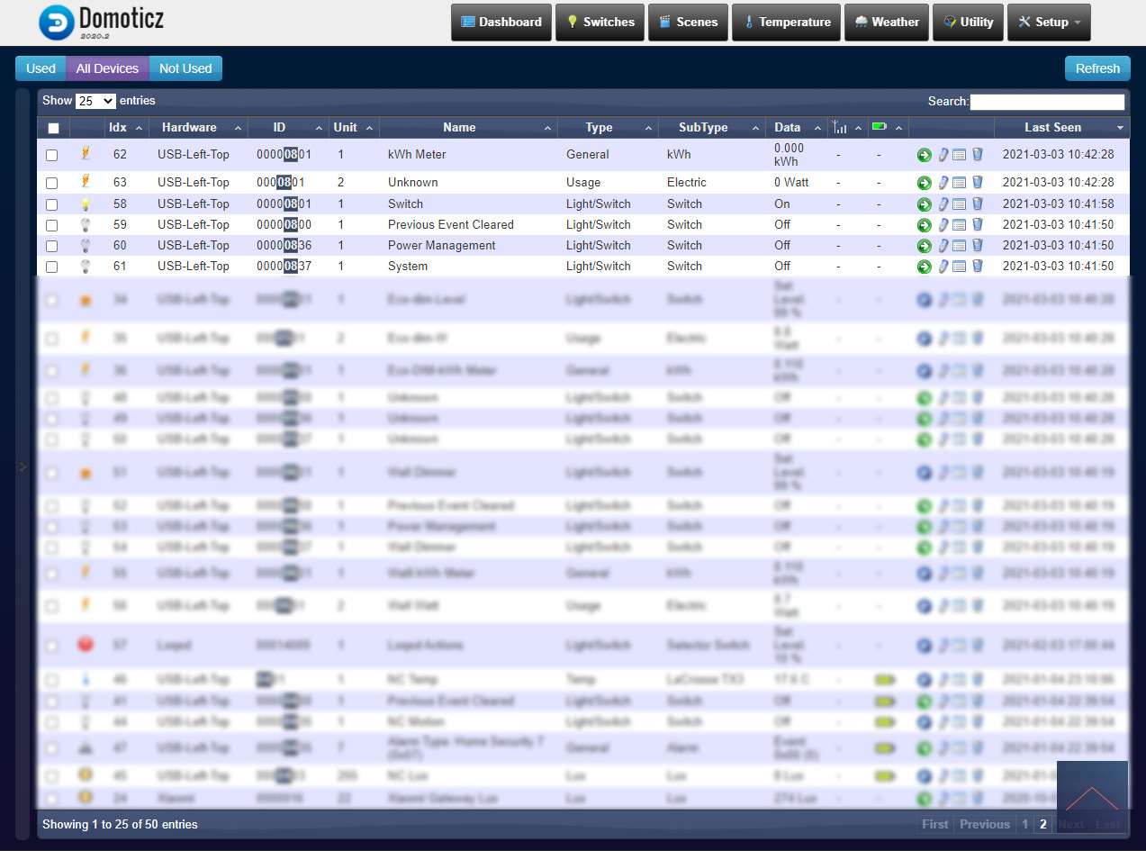1146x851 pixels.
Task: Toggle select-all checkbox in table header
Action: click(x=53, y=128)
